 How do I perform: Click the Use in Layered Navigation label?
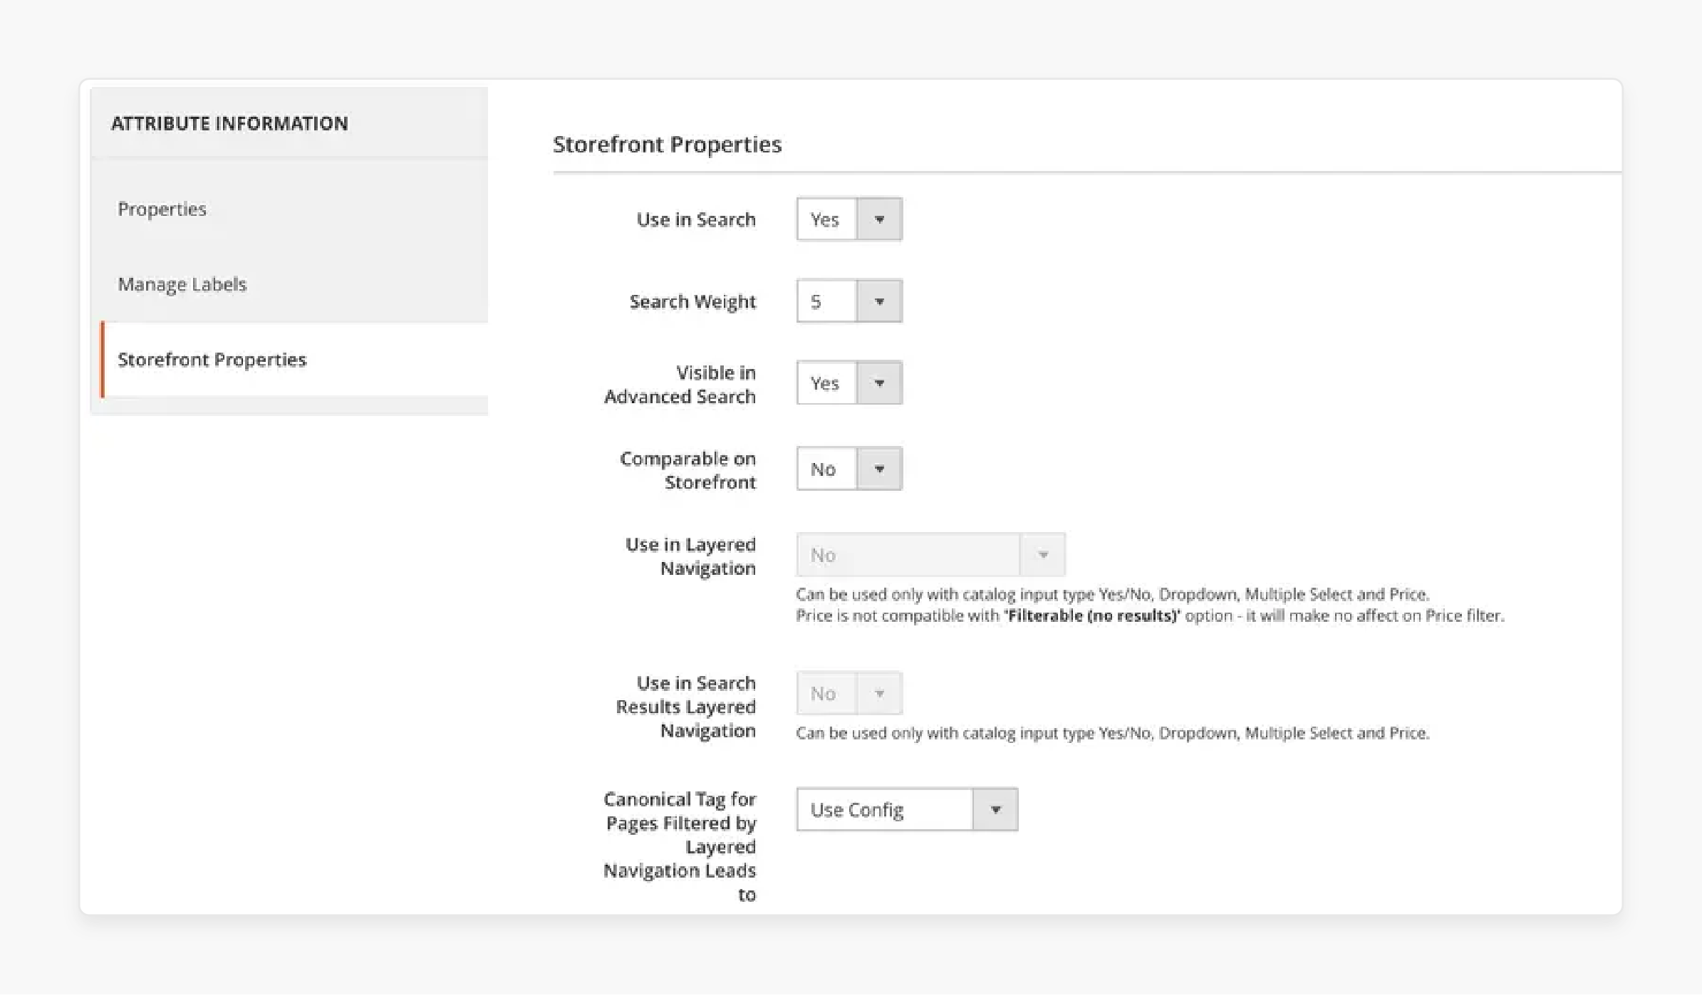[x=690, y=556]
